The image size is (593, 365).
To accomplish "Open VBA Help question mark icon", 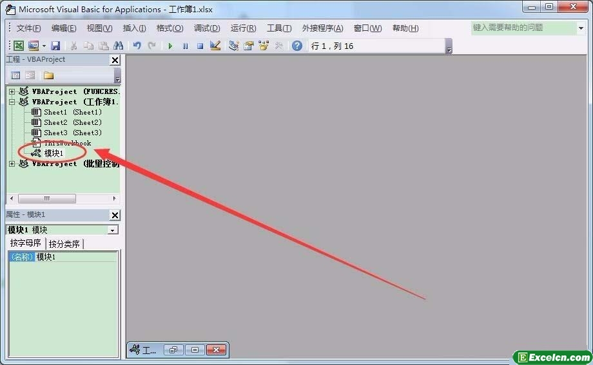I will tap(297, 46).
